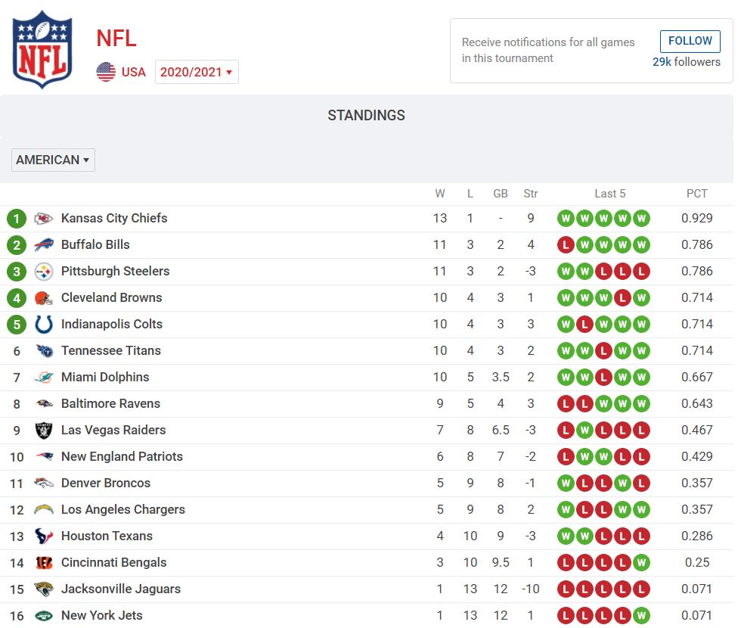Click the New York Jets logo
The width and height of the screenshot is (741, 628).
[x=44, y=616]
